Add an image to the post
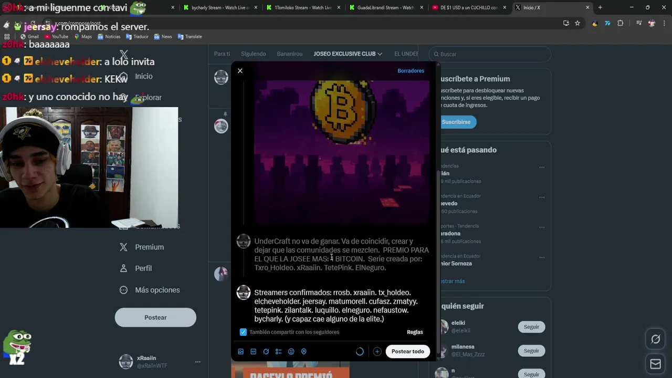 click(x=241, y=352)
